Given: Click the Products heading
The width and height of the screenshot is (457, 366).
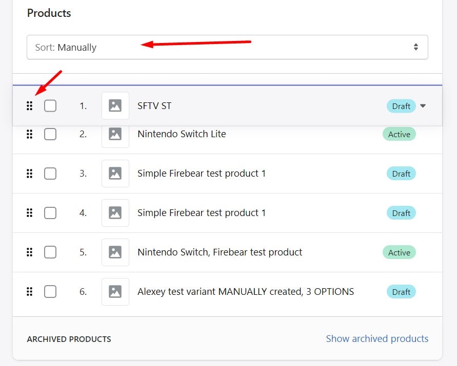Looking at the screenshot, I should tap(49, 13).
